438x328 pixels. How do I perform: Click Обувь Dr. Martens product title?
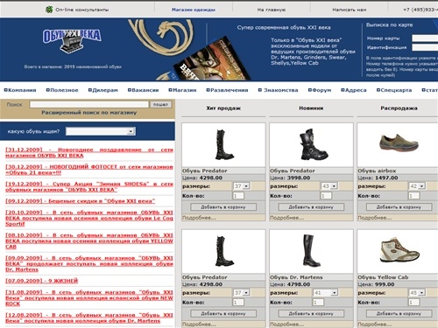296,277
